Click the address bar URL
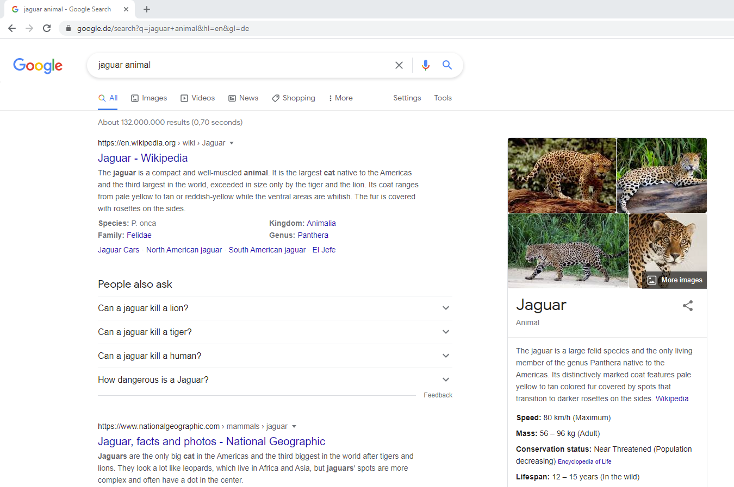Image resolution: width=734 pixels, height=487 pixels. [163, 28]
